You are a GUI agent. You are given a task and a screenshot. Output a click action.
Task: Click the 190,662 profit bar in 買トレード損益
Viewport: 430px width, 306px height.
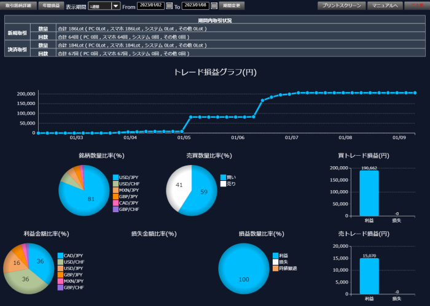click(x=369, y=193)
